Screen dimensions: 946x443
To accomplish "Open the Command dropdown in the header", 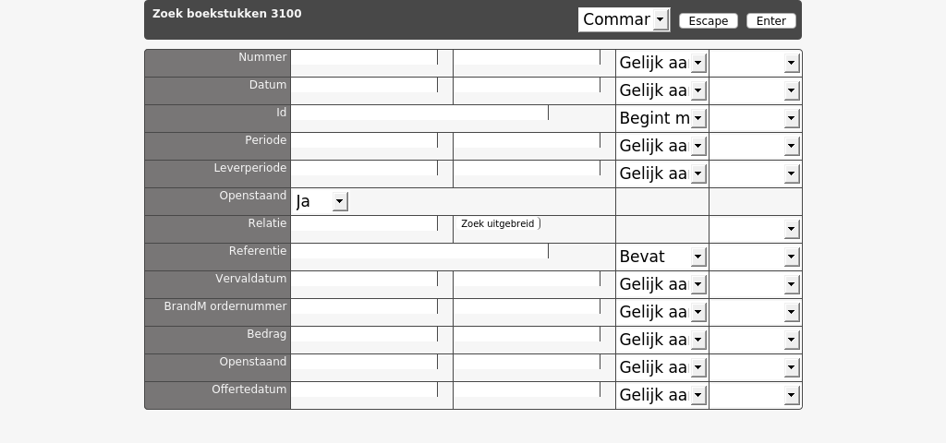I will [x=624, y=20].
